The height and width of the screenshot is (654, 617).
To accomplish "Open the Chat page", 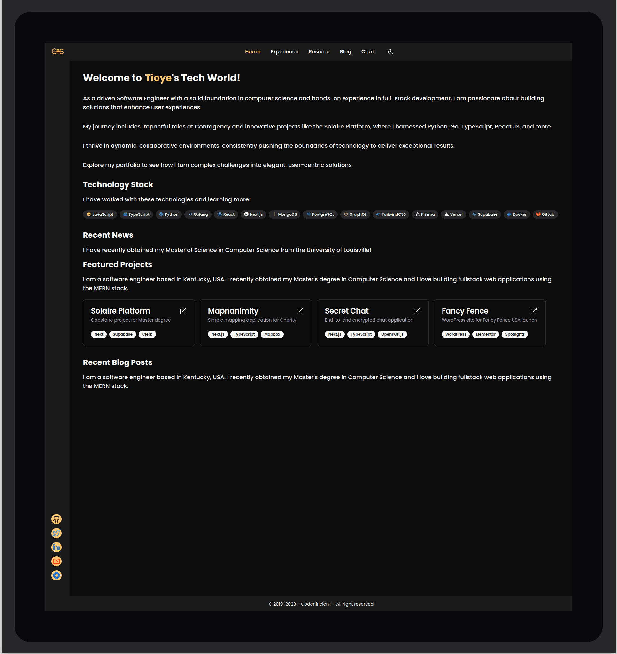I will 367,52.
